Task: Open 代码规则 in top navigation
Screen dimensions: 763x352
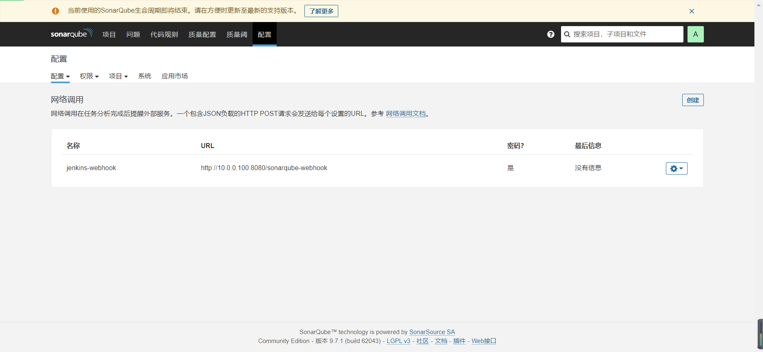Action: pyautogui.click(x=164, y=35)
